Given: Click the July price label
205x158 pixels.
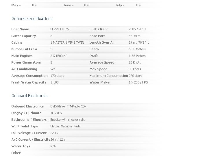Looking at the screenshot, I should point(120,5).
